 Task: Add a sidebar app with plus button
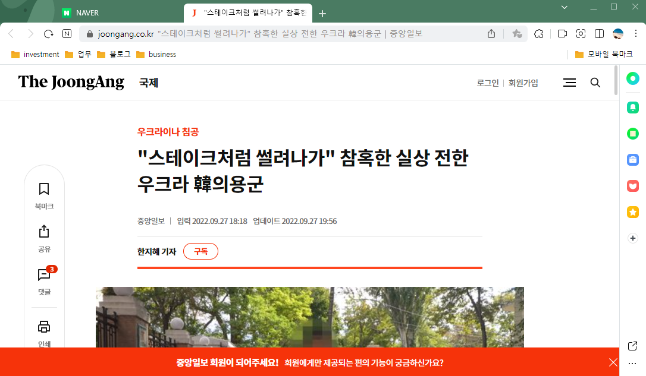click(633, 238)
